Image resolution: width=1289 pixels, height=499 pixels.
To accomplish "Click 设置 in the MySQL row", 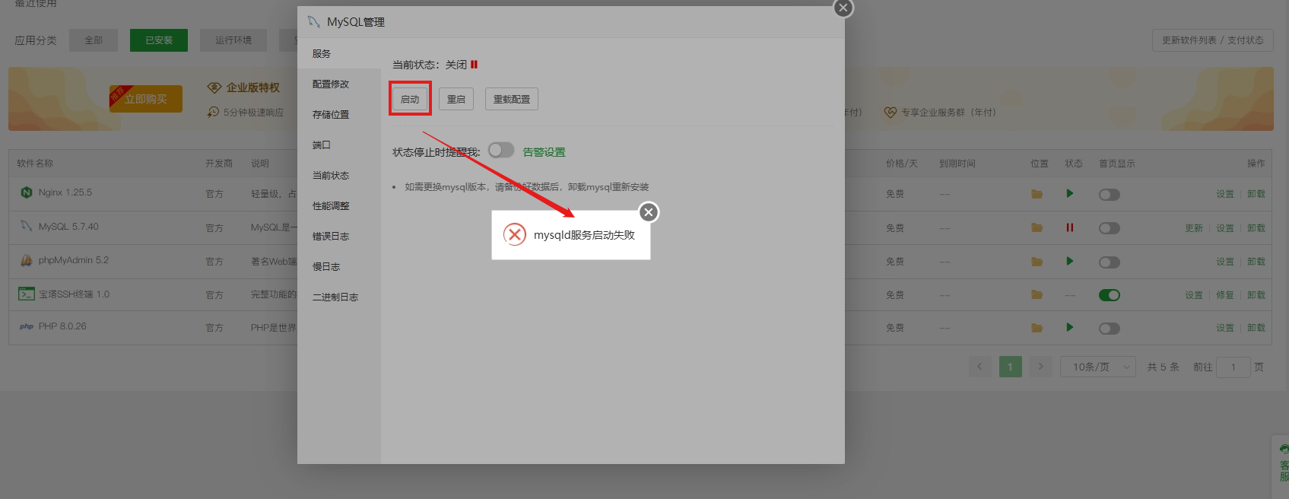I will coord(1224,228).
